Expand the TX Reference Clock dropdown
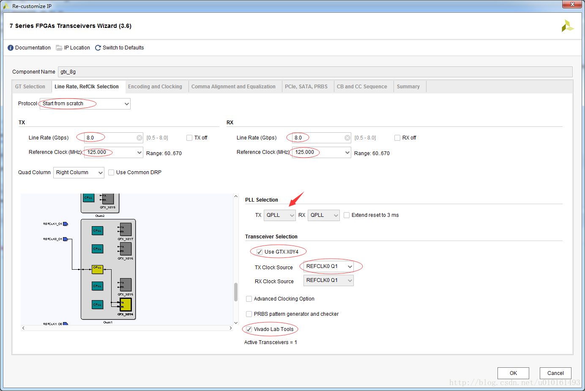The height and width of the screenshot is (391, 585). (114, 153)
